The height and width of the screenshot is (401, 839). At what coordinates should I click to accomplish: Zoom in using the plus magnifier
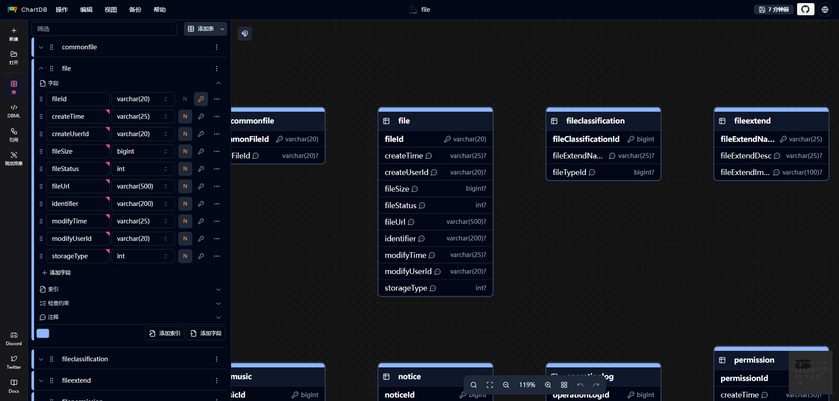click(x=548, y=385)
